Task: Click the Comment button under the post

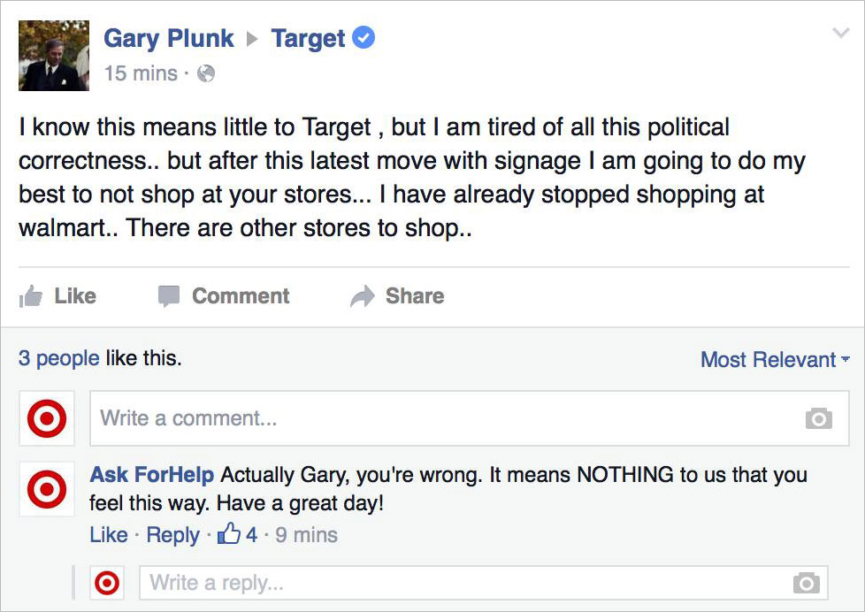Action: click(224, 295)
